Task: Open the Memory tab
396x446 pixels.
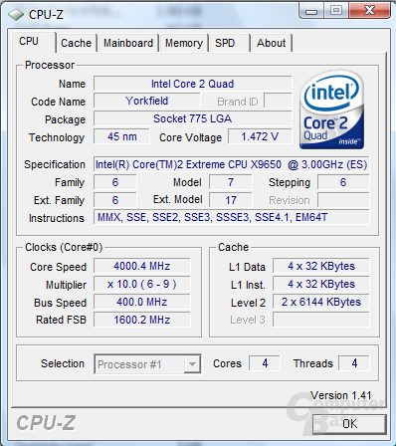Action: point(184,43)
